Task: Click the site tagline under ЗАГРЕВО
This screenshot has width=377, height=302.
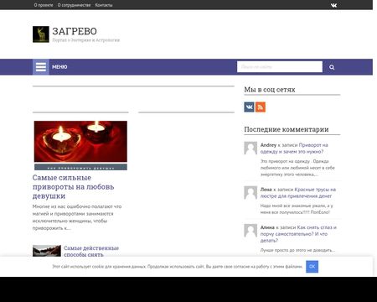Action: pos(86,40)
